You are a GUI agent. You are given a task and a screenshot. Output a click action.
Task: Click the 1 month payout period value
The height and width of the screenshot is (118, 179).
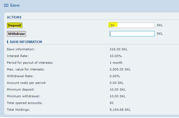116,63
